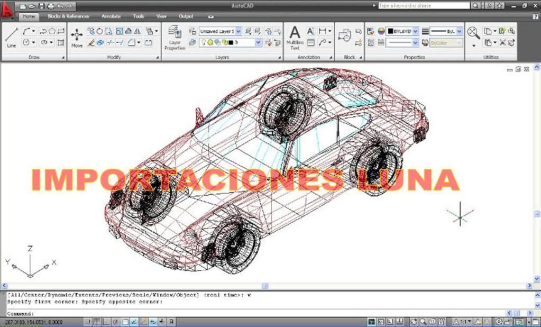The image size is (541, 327).
Task: Save drawing from quick access toolbar
Action: pos(41,6)
